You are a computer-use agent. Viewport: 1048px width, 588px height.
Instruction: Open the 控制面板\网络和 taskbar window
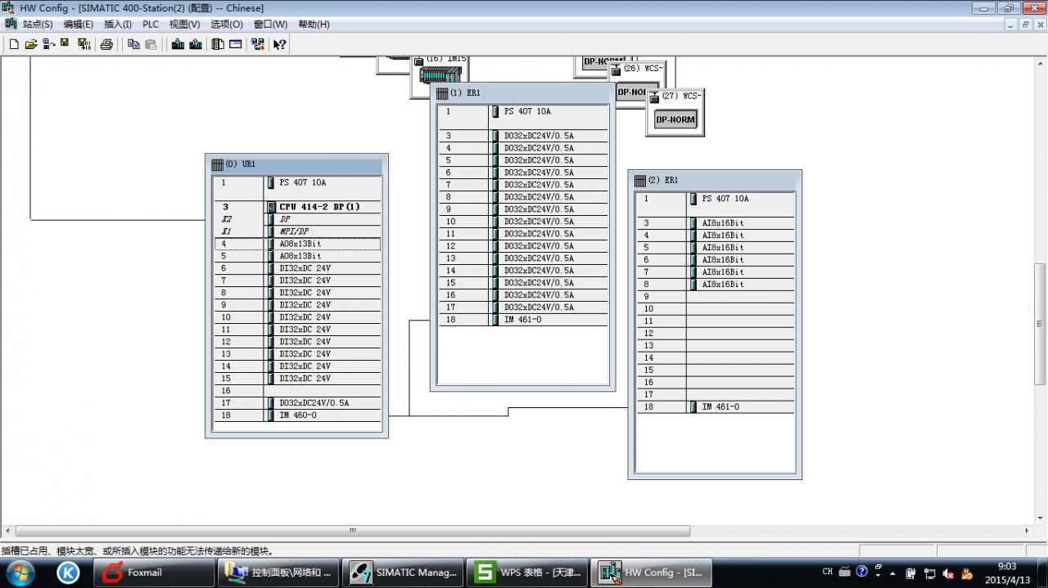278,572
